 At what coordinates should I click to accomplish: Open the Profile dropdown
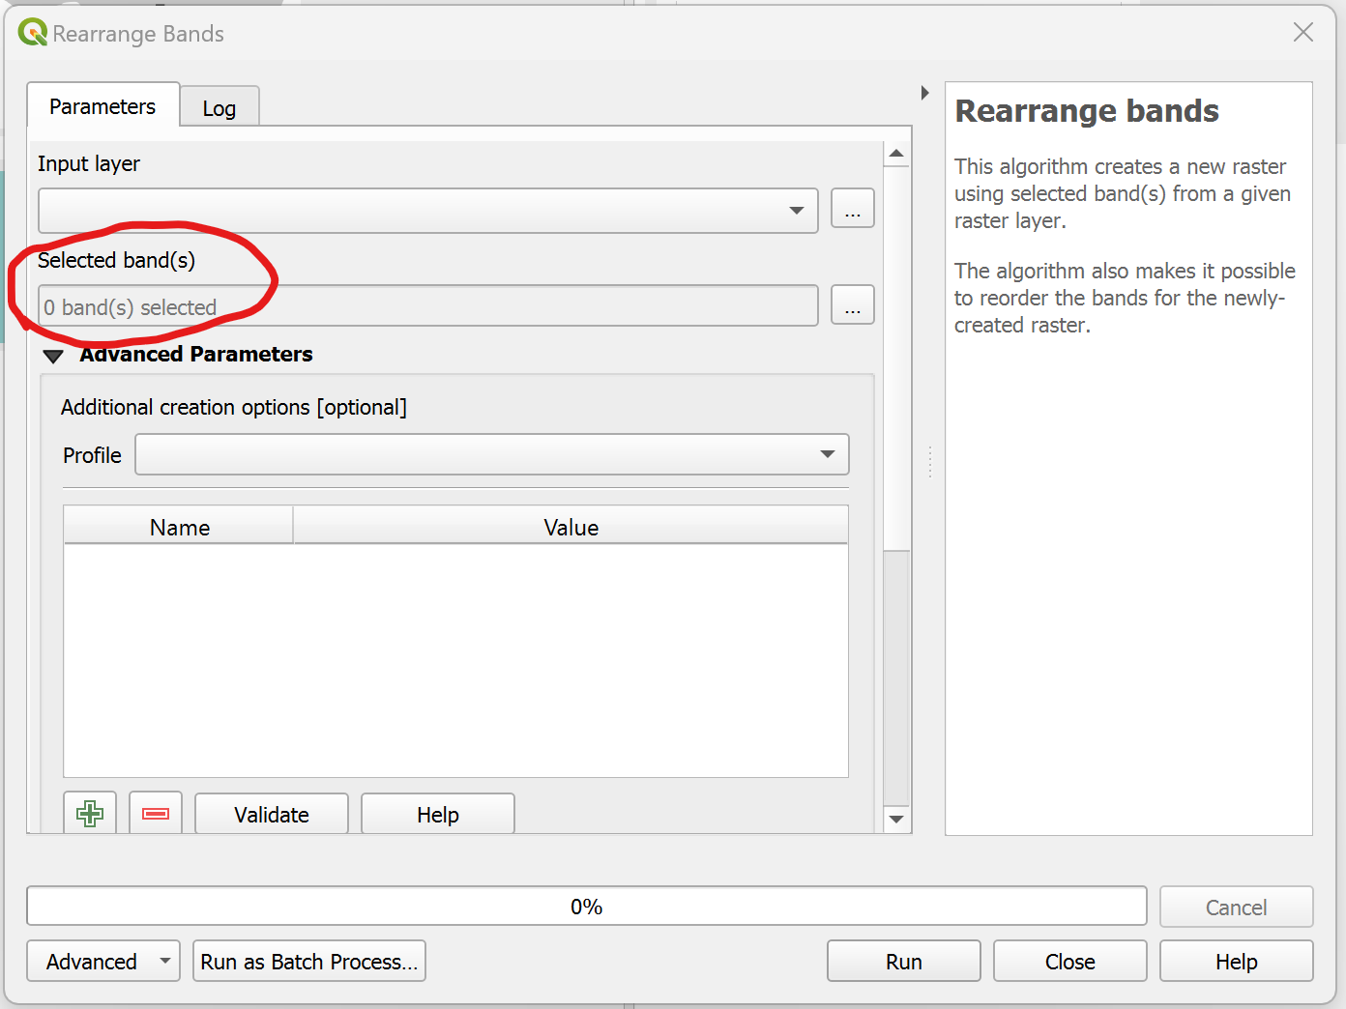[828, 454]
